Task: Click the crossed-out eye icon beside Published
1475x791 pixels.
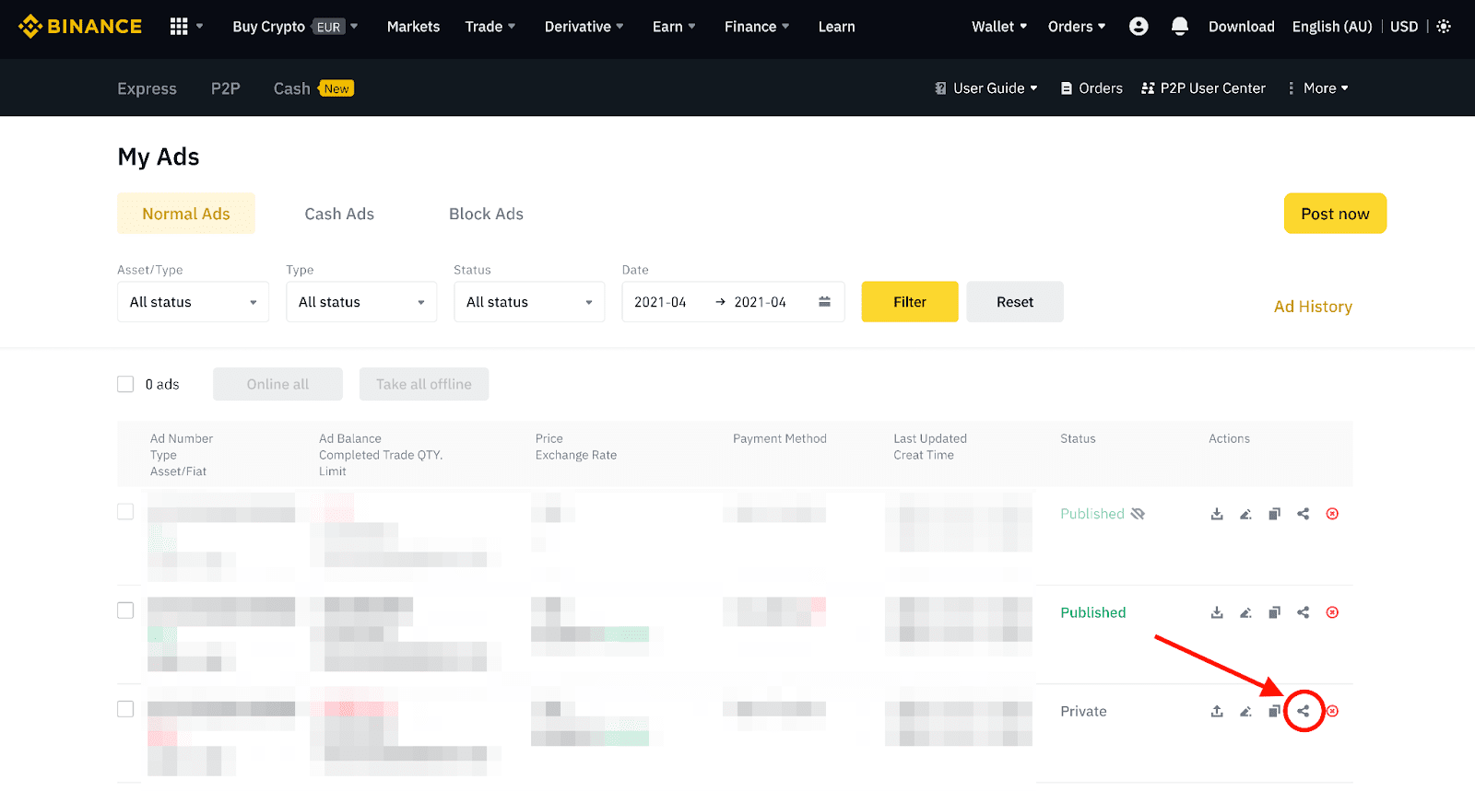Action: [x=1138, y=514]
